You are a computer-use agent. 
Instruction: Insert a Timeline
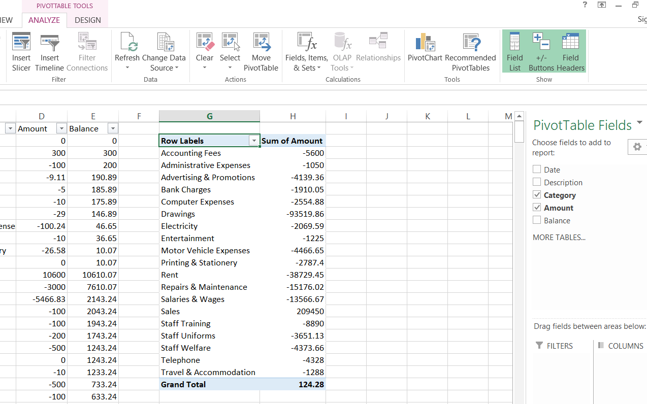[x=49, y=51]
